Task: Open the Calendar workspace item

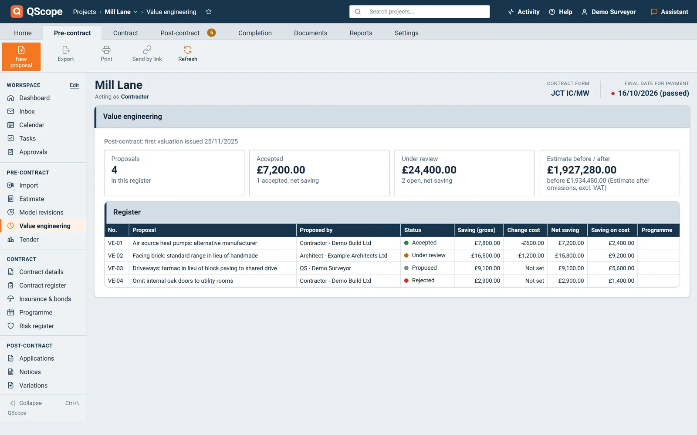Action: [x=43, y=125]
